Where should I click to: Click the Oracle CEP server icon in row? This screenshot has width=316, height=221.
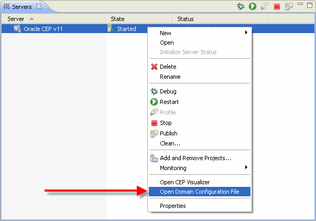[17, 29]
